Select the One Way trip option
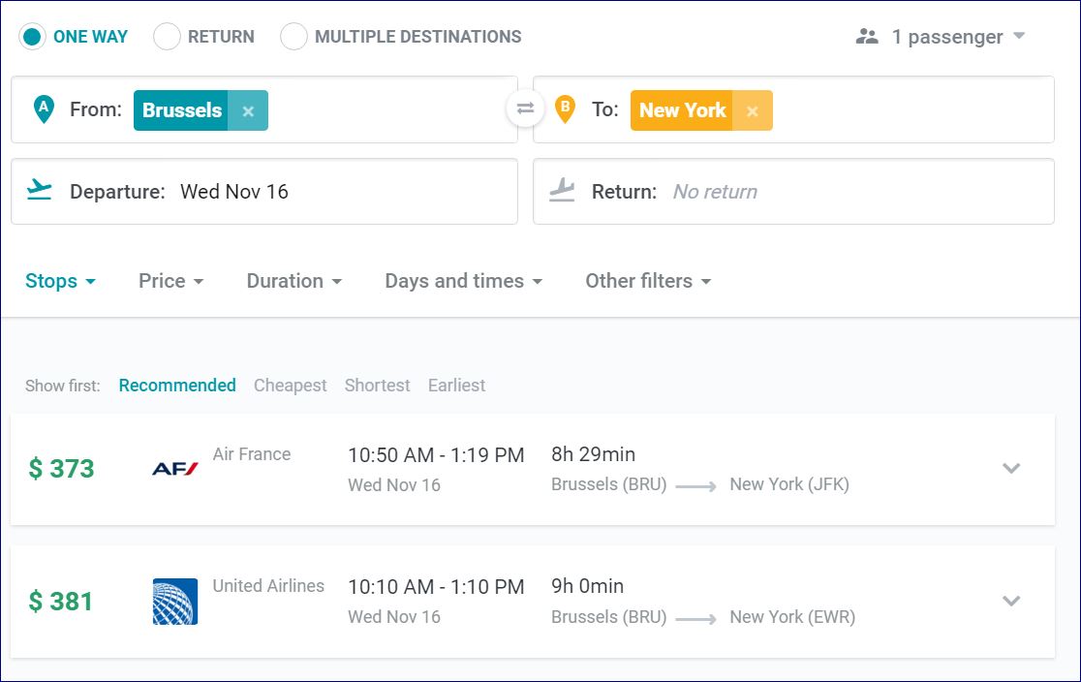 33,37
